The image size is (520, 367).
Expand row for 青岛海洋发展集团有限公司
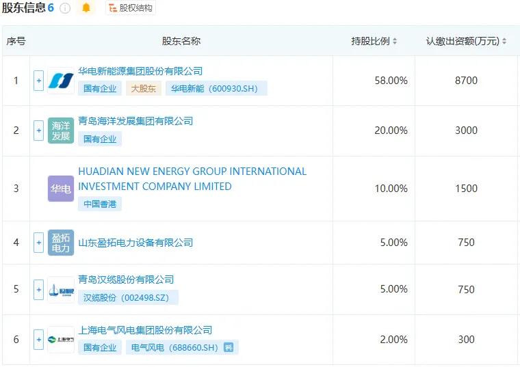[39, 131]
